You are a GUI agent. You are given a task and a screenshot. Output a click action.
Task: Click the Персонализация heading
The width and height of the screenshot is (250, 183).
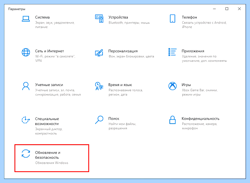(x=123, y=51)
